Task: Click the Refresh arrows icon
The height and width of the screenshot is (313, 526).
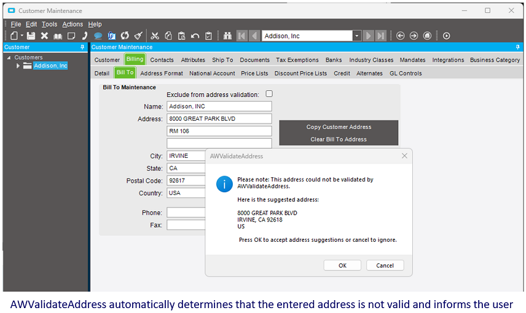Action: (125, 36)
